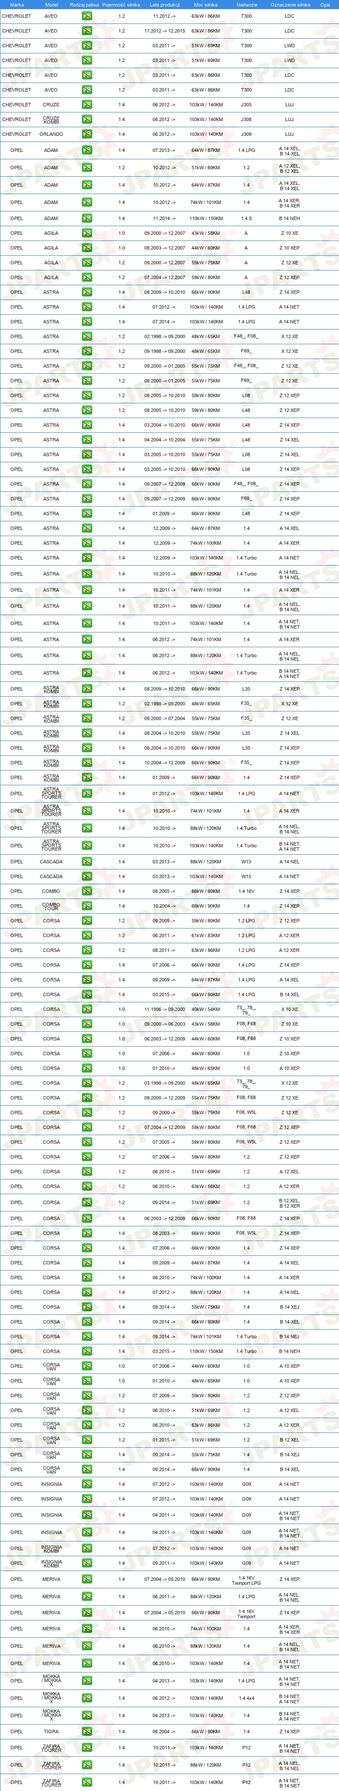Click fuel icon in Opel Combo Tour row

(x=87, y=906)
